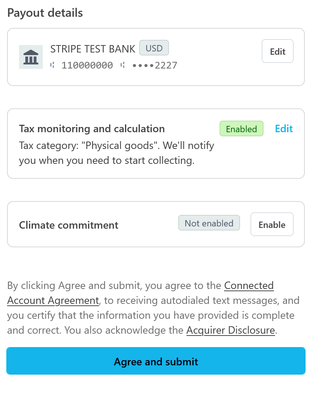This screenshot has width=313, height=394.
Task: Click the masked account number ending 2227
Action: 155,66
